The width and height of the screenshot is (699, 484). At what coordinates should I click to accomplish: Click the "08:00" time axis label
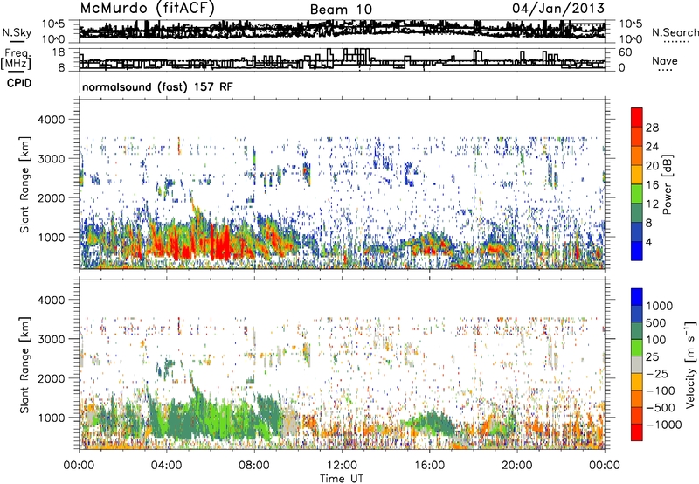(254, 466)
